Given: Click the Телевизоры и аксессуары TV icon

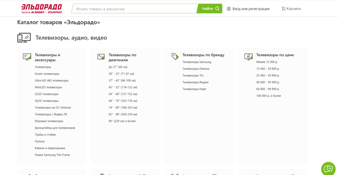Looking at the screenshot, I should [27, 57].
